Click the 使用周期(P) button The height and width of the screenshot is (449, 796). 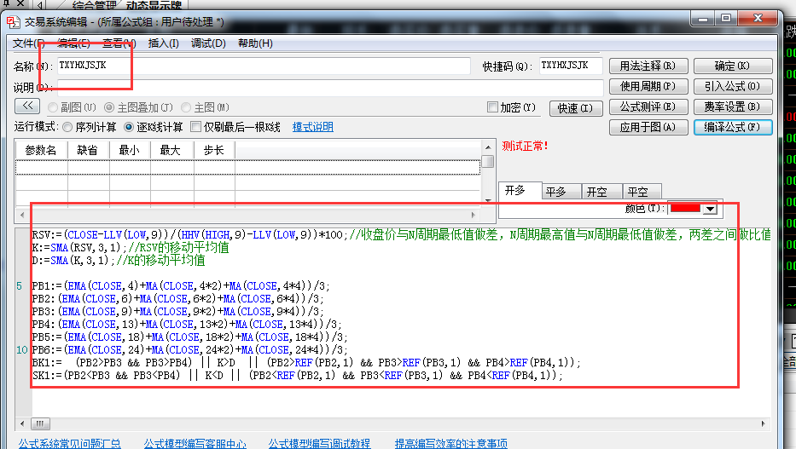click(x=648, y=86)
